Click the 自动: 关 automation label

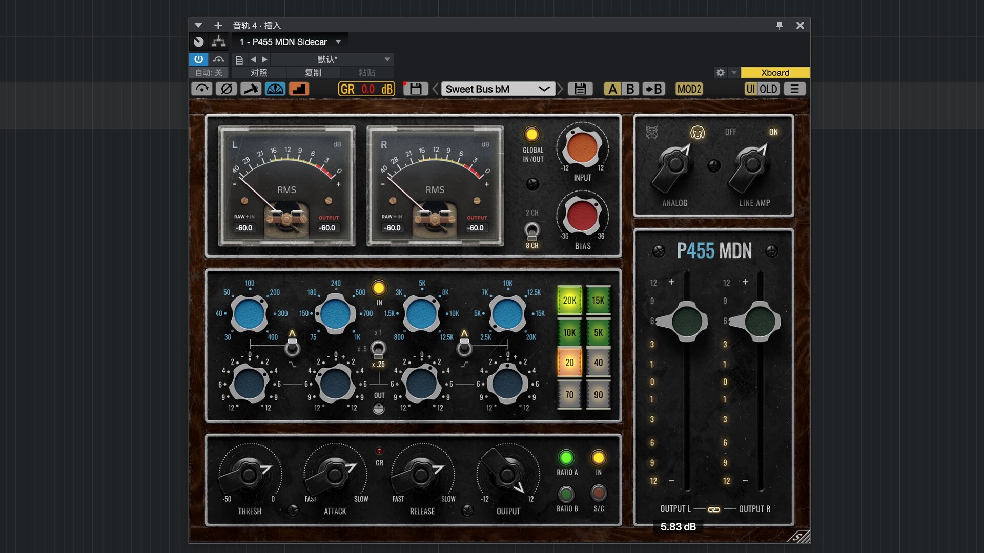(x=209, y=73)
